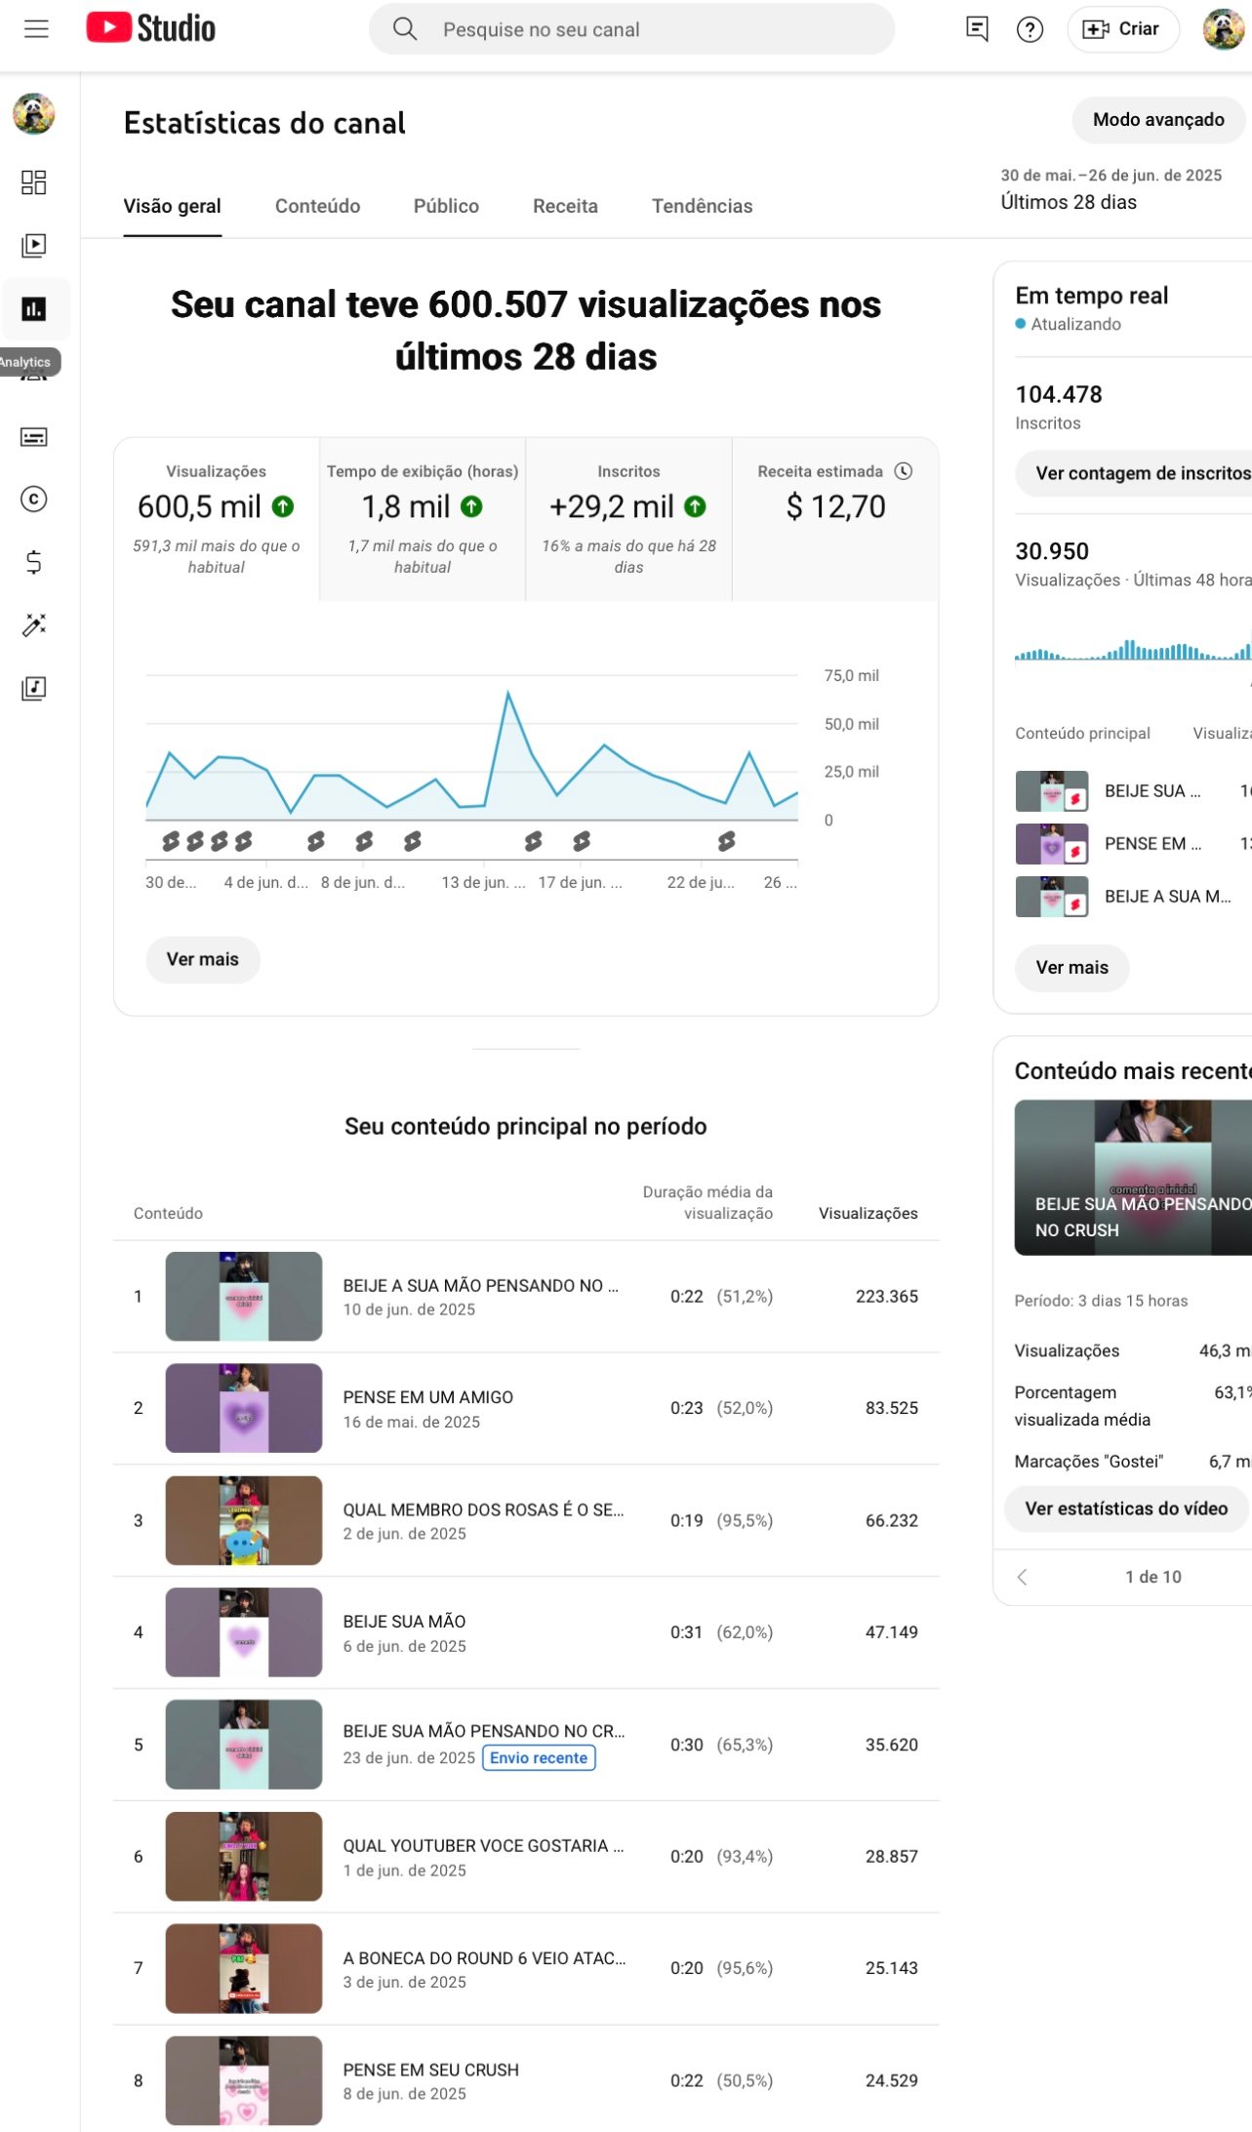Click the Envio recente badge
The height and width of the screenshot is (2132, 1252).
click(539, 1758)
